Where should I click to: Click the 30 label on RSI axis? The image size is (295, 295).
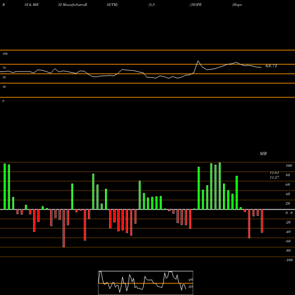[x=4, y=87]
